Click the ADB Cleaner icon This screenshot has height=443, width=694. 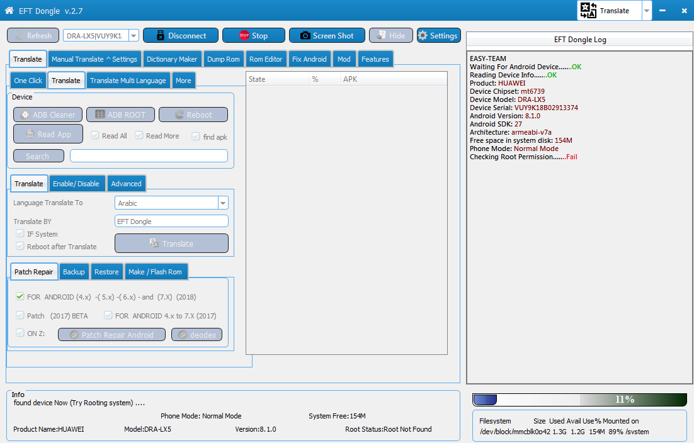point(25,115)
